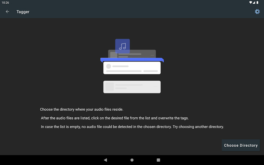Tap the back arrow beside Tagger title
The image size is (264, 165).
(x=7, y=12)
